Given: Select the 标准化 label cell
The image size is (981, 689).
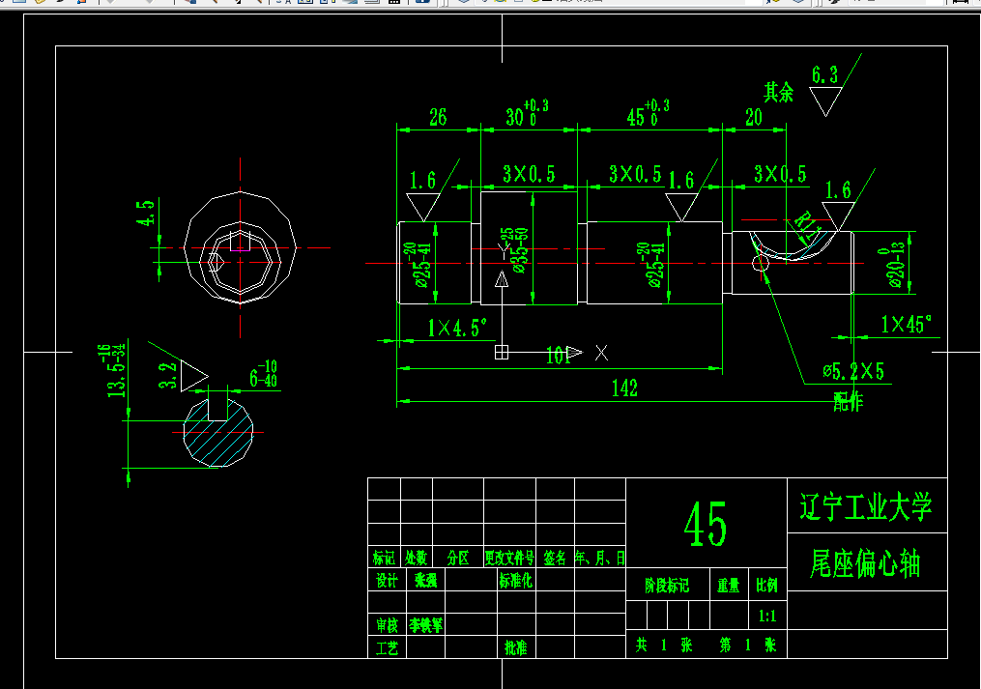Looking at the screenshot, I should pyautogui.click(x=515, y=580).
